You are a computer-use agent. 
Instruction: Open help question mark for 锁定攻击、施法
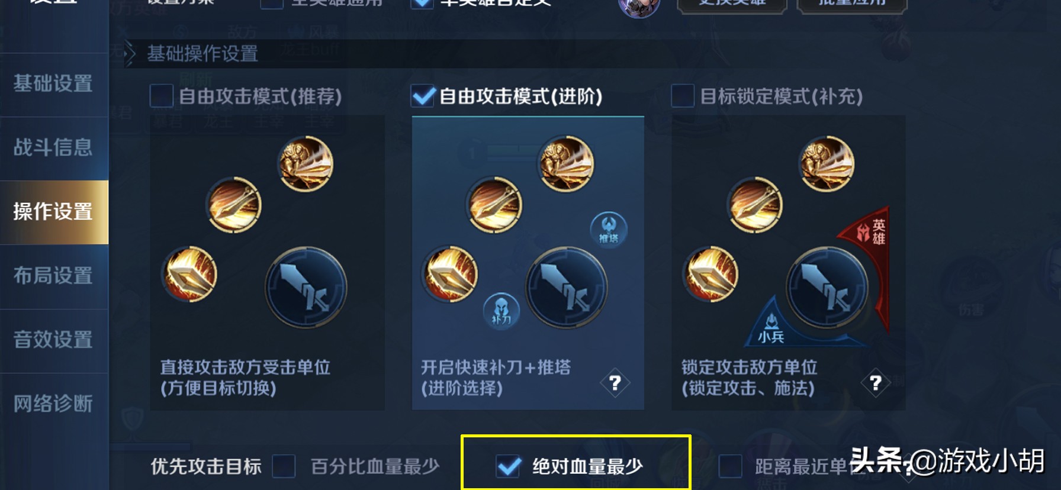876,383
